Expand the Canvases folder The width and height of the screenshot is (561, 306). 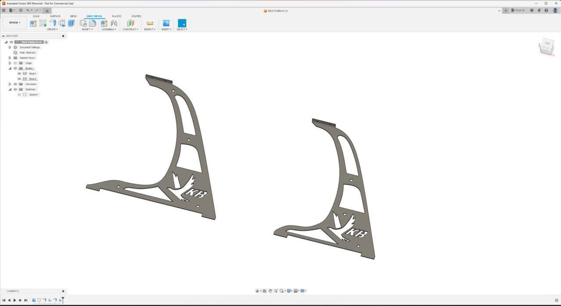(10, 84)
